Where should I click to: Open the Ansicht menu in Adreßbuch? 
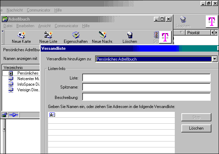point(44,26)
